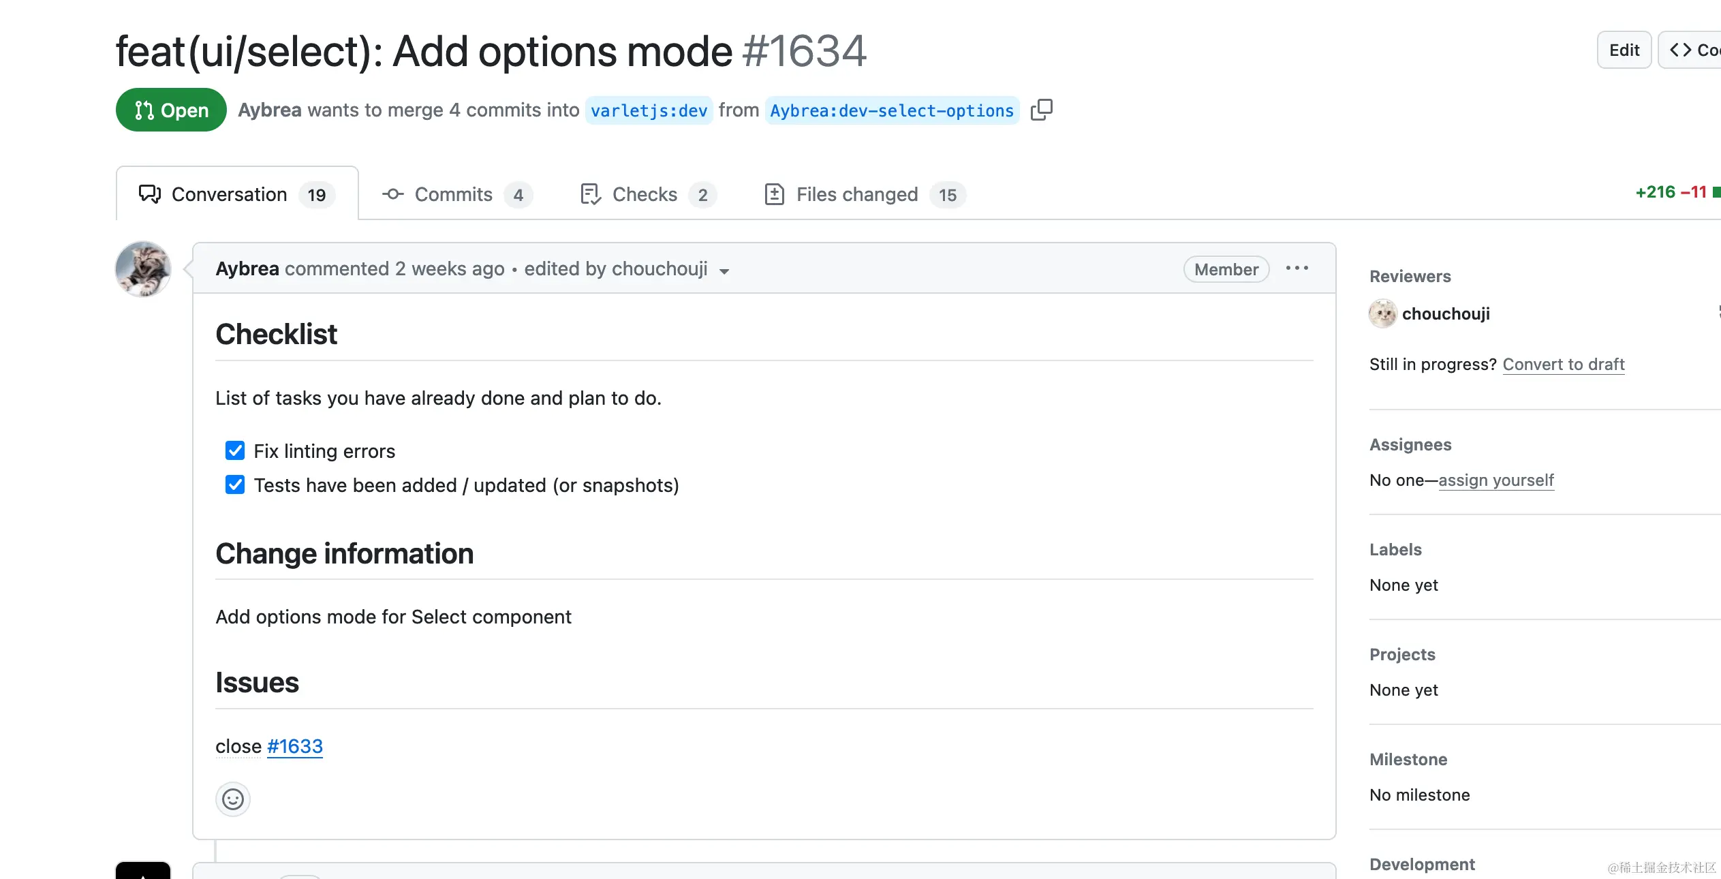Uncheck the Tests have been added checkbox
The height and width of the screenshot is (879, 1721).
[235, 484]
